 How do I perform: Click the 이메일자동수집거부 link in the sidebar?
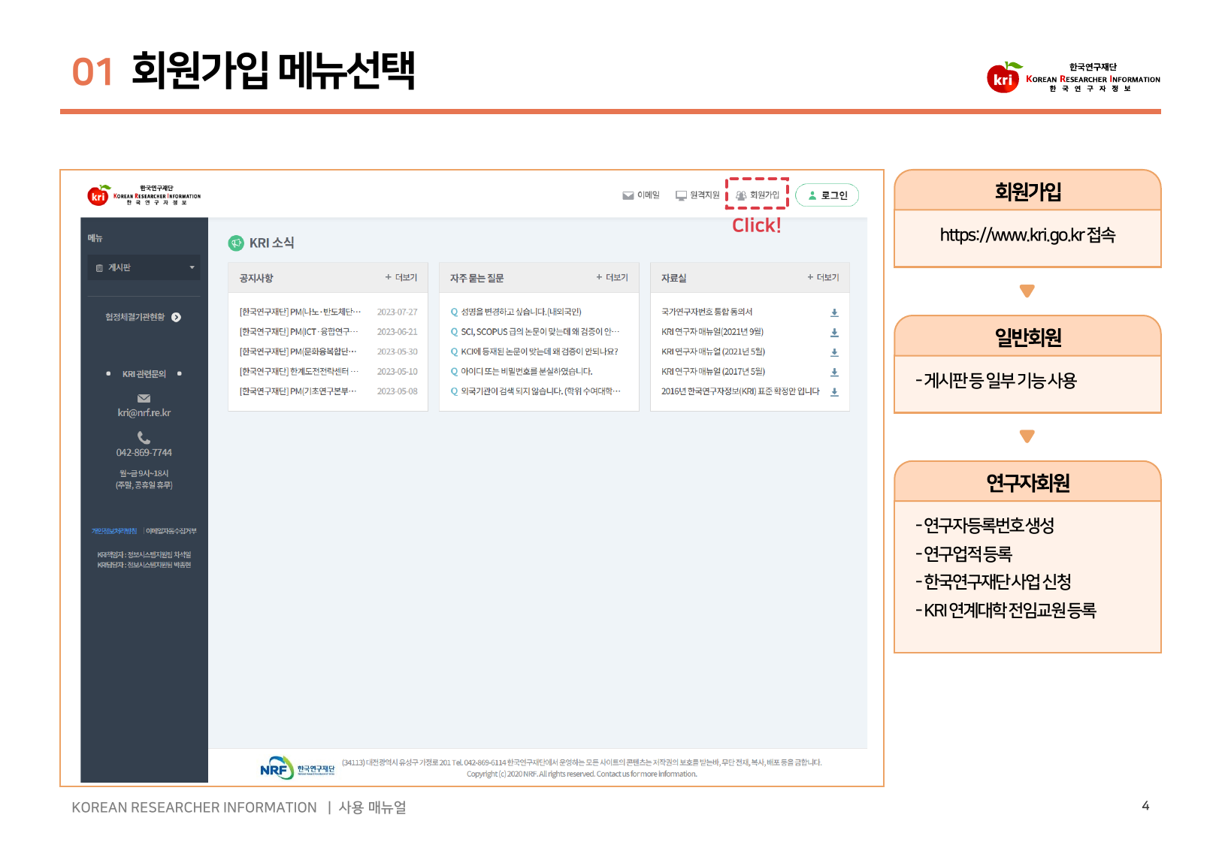[x=171, y=531]
